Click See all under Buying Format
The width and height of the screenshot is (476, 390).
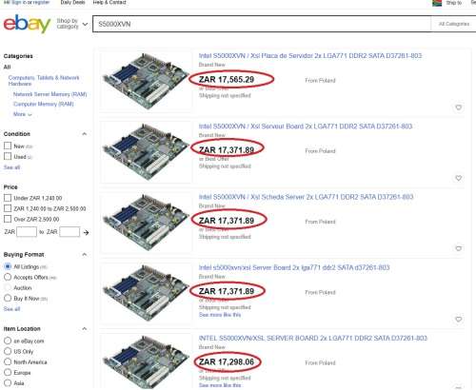tap(11, 309)
